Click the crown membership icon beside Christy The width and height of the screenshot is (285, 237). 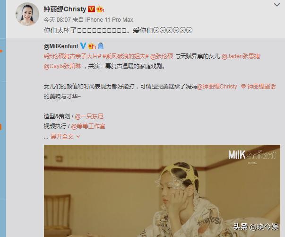100,9
